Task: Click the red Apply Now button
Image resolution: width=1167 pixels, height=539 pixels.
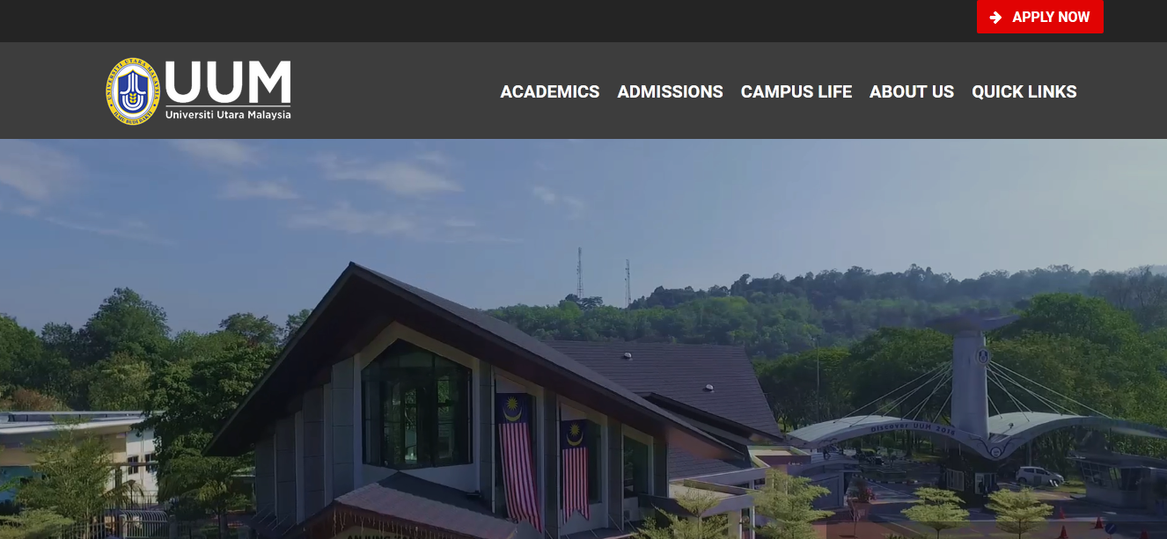Action: tap(1040, 17)
